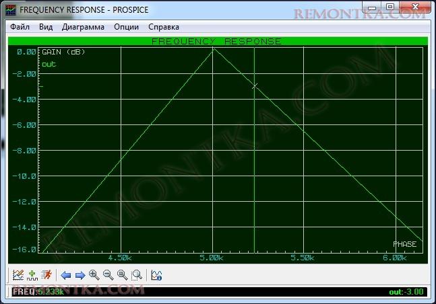Open the Диаграмма menu

[x=83, y=27]
